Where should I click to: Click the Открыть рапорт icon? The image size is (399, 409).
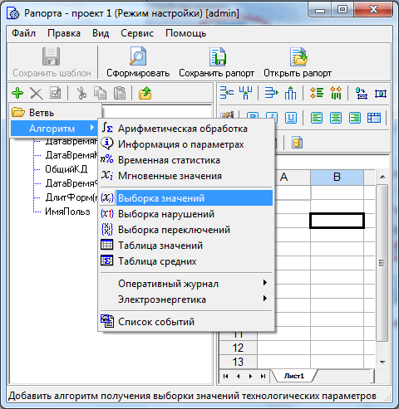coord(298,56)
